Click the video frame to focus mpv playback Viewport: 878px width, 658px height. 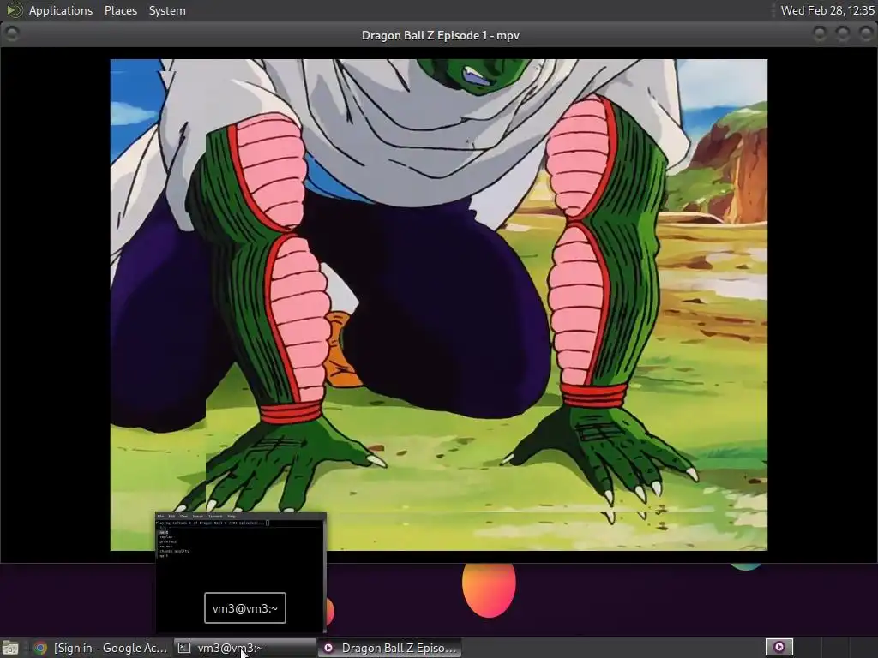(438, 305)
